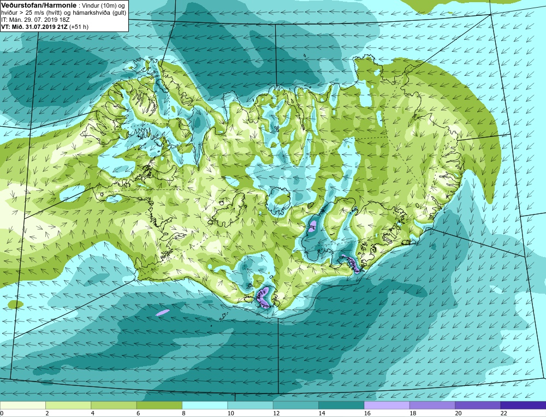Click the legend label '4'

(93, 413)
